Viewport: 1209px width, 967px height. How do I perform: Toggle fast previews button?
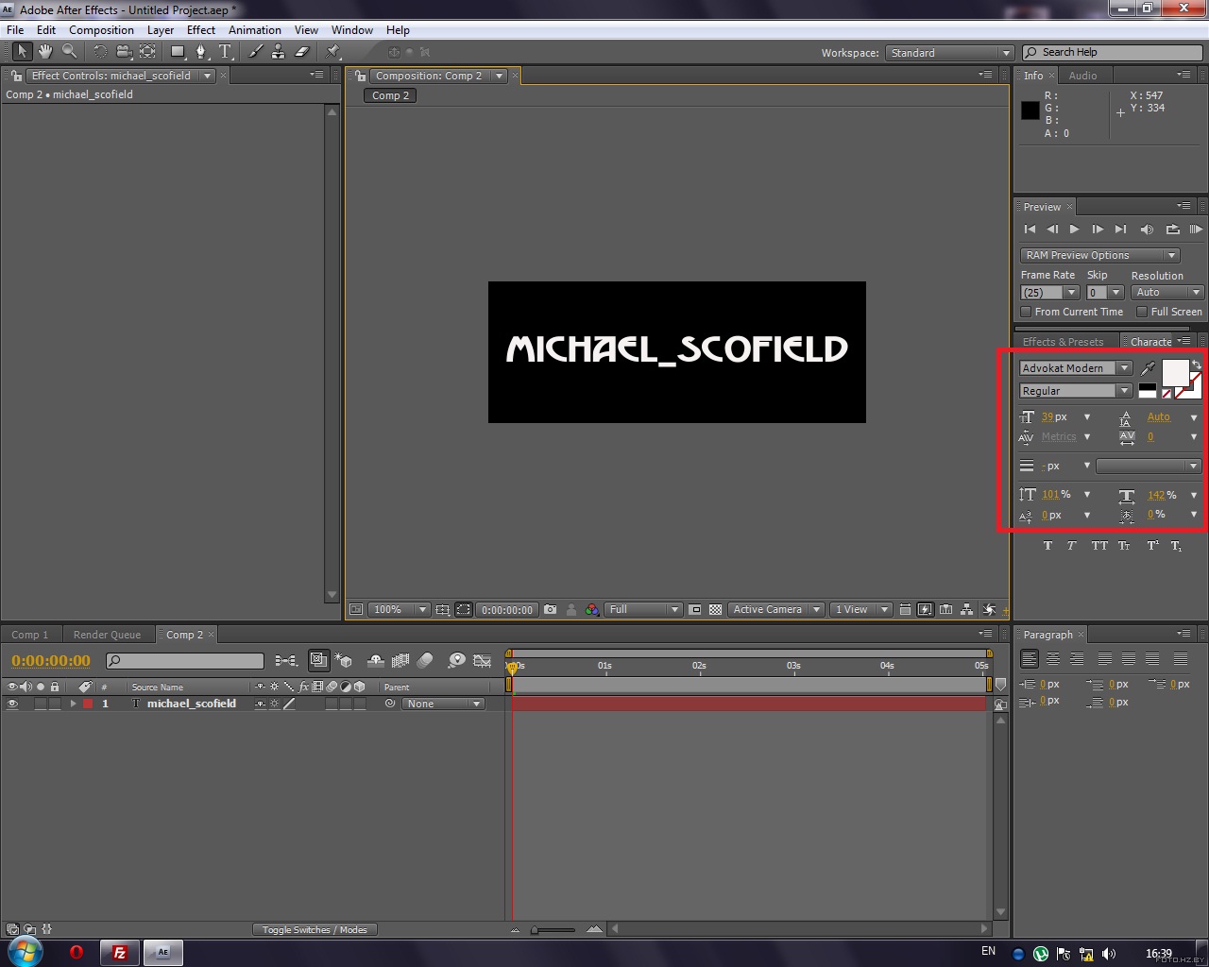(x=925, y=610)
